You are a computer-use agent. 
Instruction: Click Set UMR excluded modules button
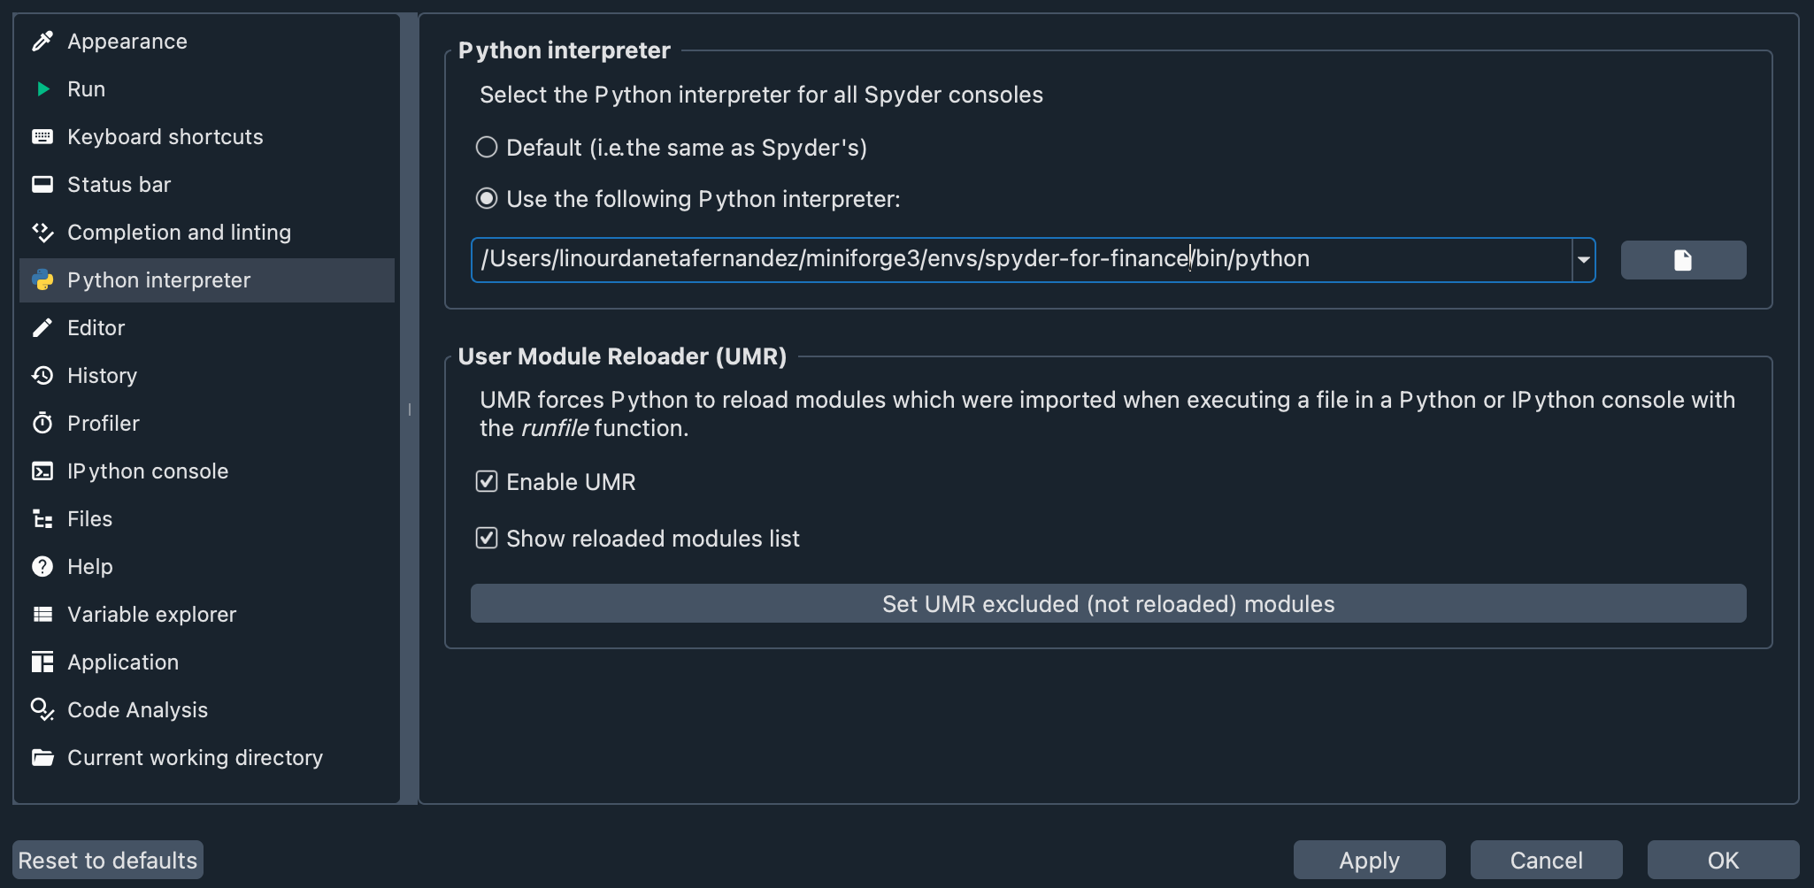coord(1107,603)
